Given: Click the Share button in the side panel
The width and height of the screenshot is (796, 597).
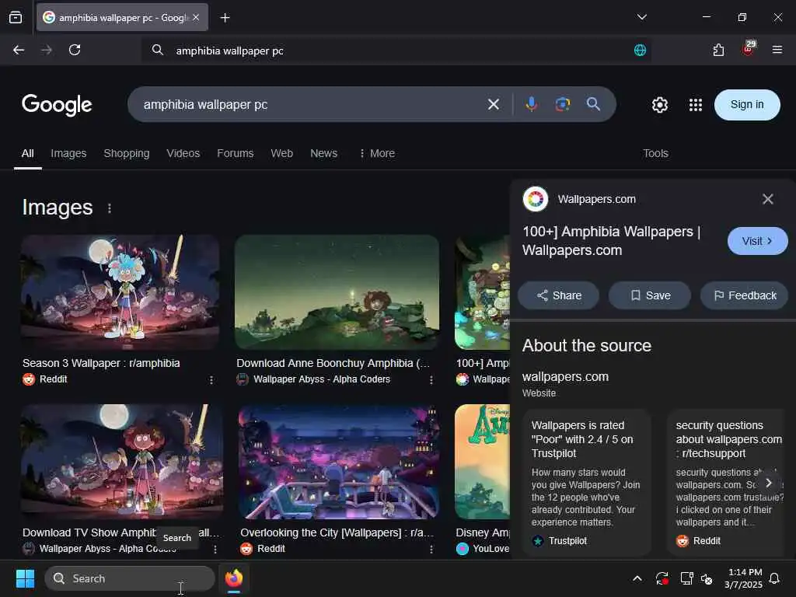Looking at the screenshot, I should click(558, 295).
